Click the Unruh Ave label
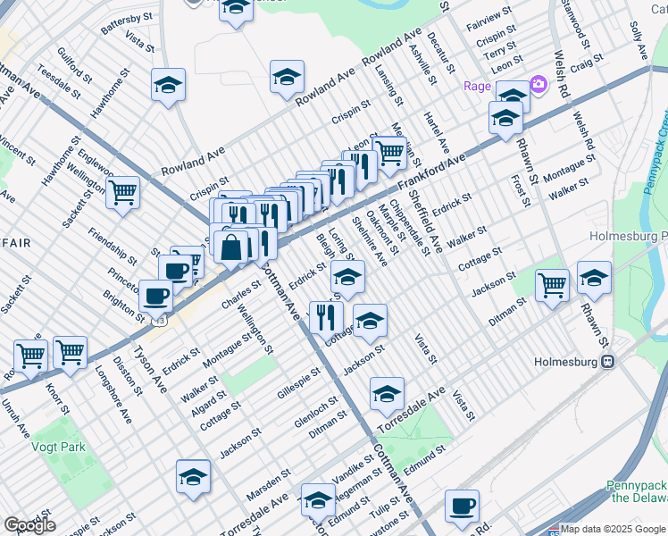Screen dimensions: 668x536 point(16,419)
